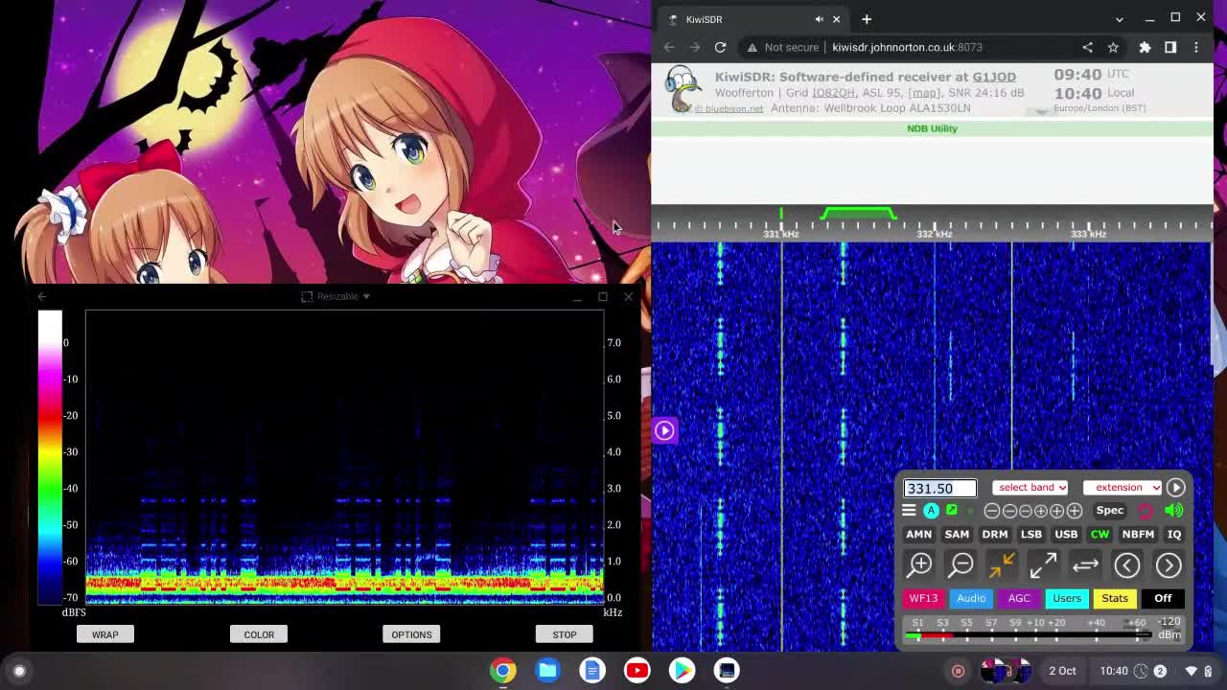
Task: Click the dBFS color scale bar
Action: point(50,457)
